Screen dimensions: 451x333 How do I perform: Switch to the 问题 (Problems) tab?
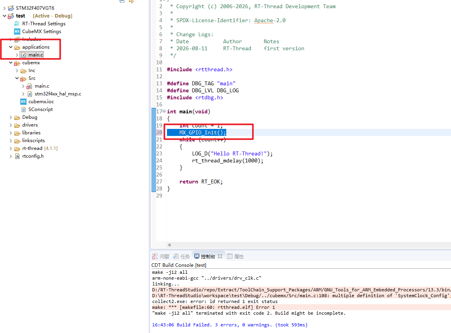click(x=161, y=256)
